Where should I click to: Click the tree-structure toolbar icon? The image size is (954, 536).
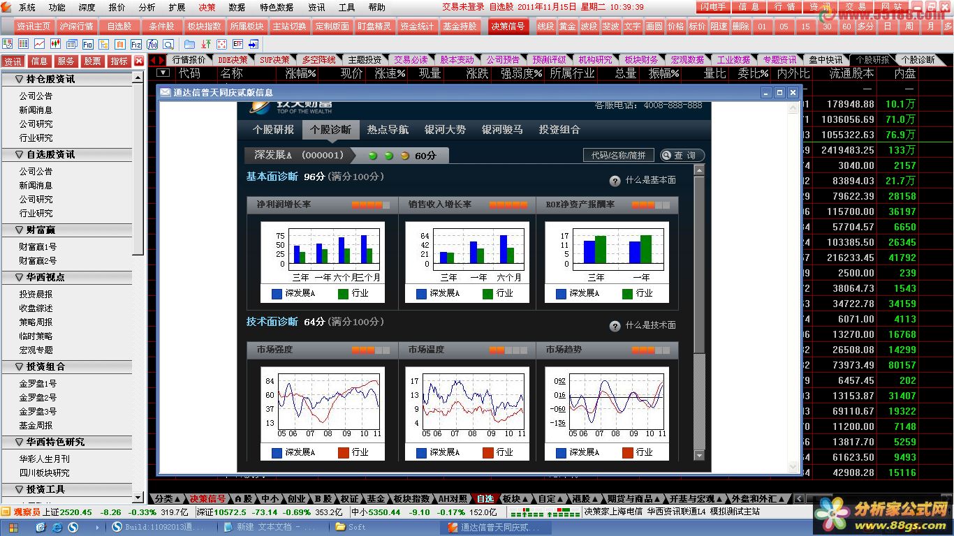(104, 44)
